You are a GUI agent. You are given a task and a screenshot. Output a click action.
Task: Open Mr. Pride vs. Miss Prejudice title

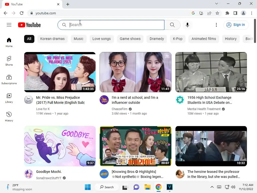[x=60, y=100]
